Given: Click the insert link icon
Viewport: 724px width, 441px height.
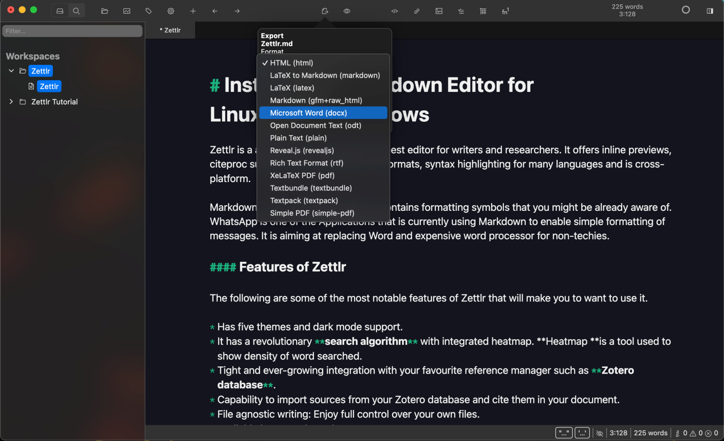Looking at the screenshot, I should [417, 11].
